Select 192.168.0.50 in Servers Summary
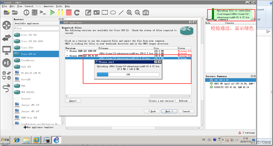Viewport: 273px width, 146px height. point(230,80)
